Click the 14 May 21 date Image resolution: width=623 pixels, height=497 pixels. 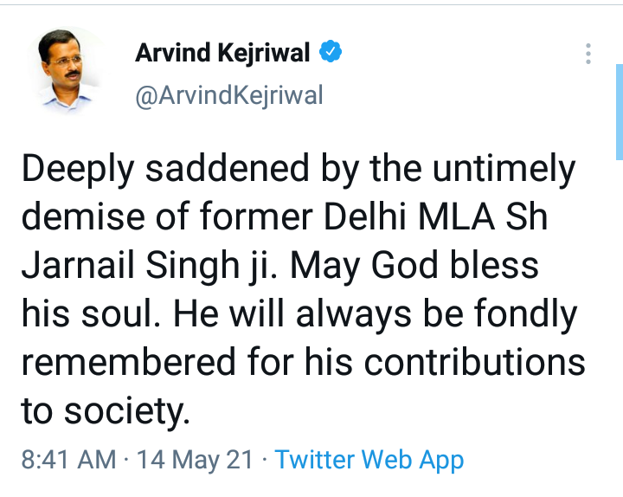(196, 459)
